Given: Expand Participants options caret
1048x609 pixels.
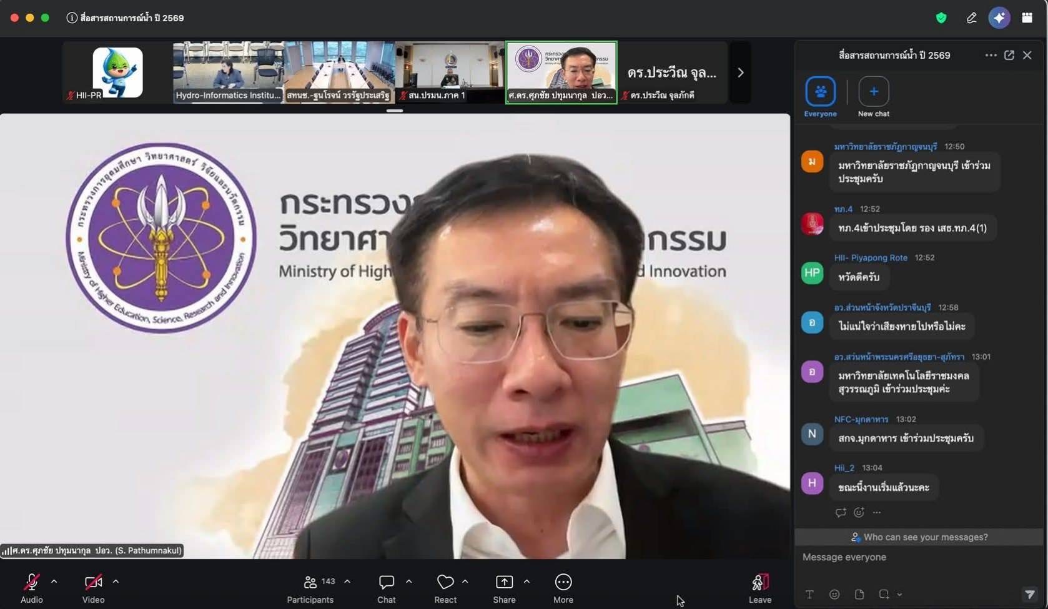Looking at the screenshot, I should coord(347,582).
